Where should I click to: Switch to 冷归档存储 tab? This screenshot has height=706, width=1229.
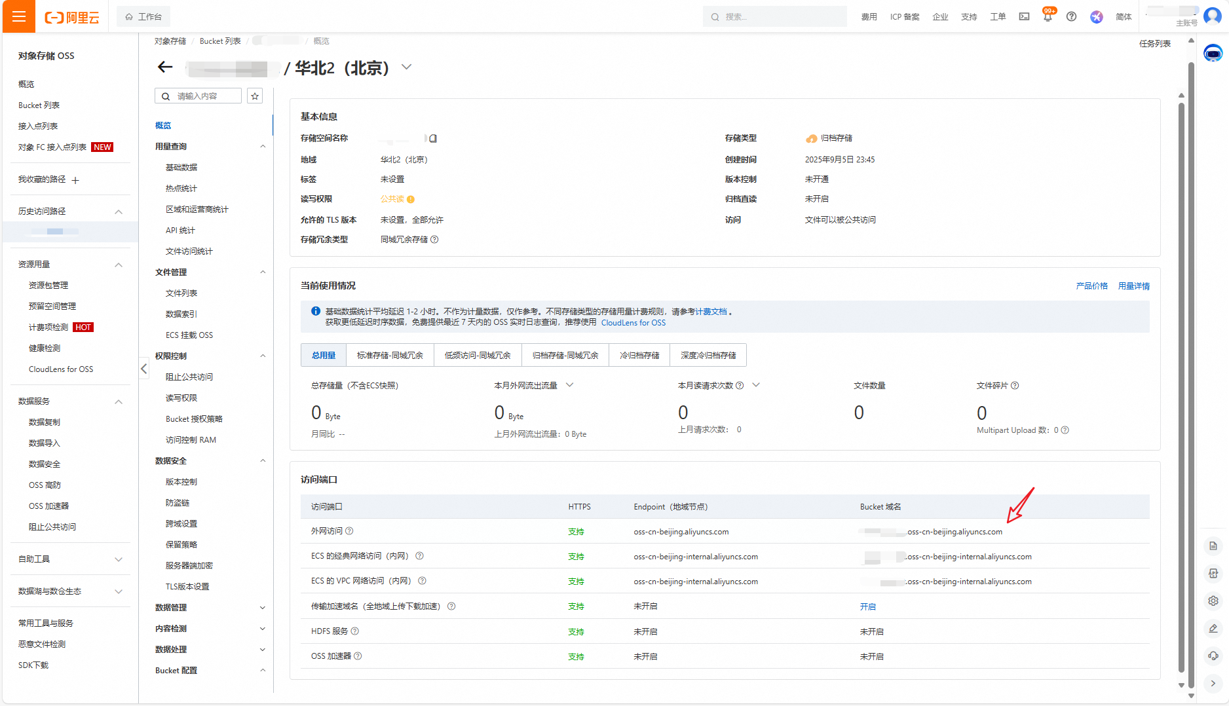639,355
